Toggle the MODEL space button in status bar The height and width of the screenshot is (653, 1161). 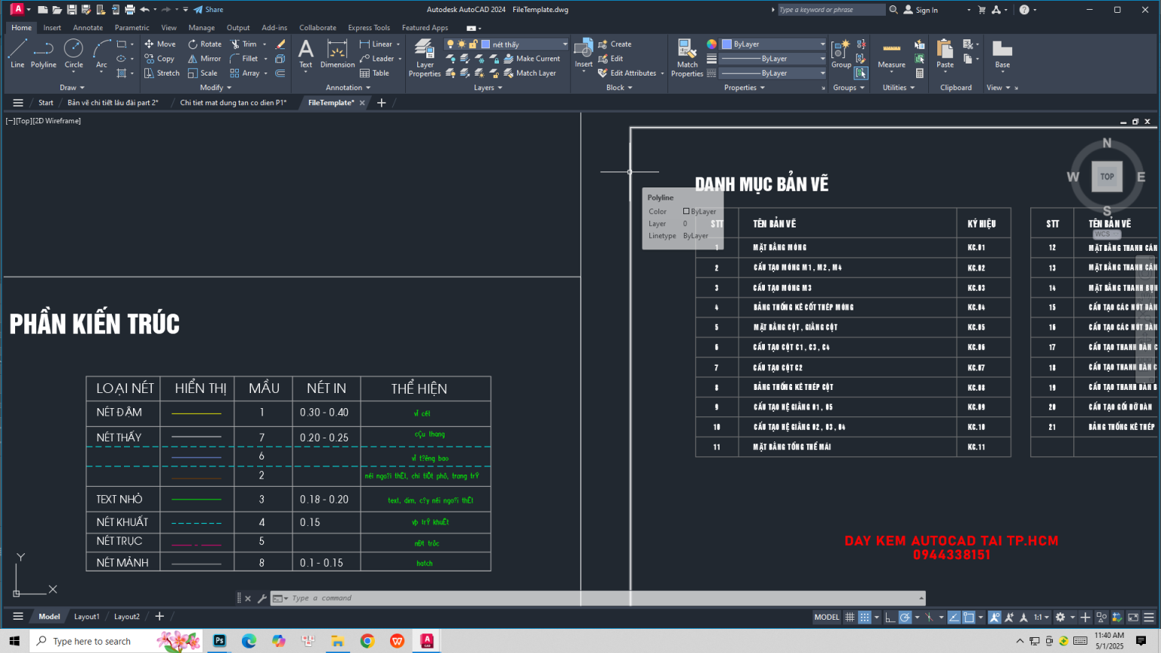click(x=826, y=617)
